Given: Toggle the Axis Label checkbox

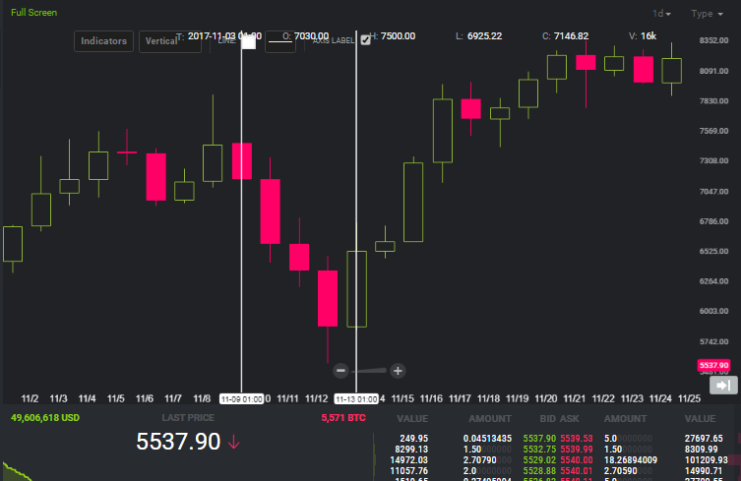Looking at the screenshot, I should click(x=365, y=40).
